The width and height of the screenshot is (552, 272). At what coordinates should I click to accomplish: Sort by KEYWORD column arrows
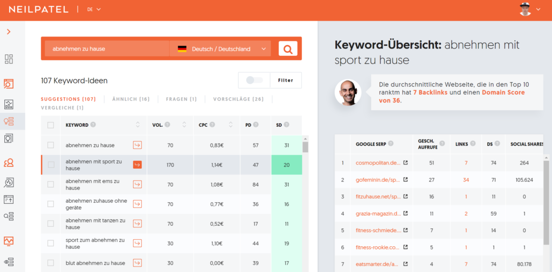[x=137, y=125]
